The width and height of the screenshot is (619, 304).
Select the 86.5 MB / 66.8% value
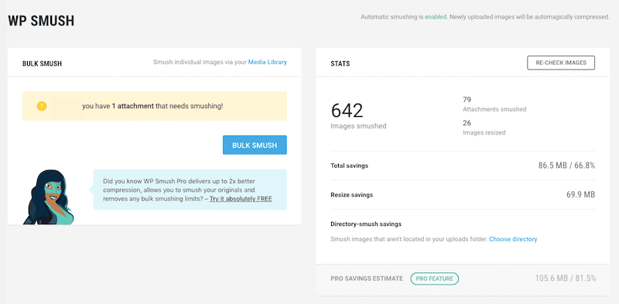tap(566, 166)
